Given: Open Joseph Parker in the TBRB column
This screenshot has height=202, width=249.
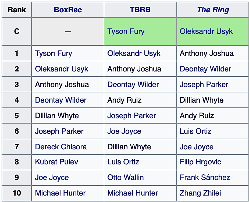Looking at the screenshot, I should (x=132, y=116).
